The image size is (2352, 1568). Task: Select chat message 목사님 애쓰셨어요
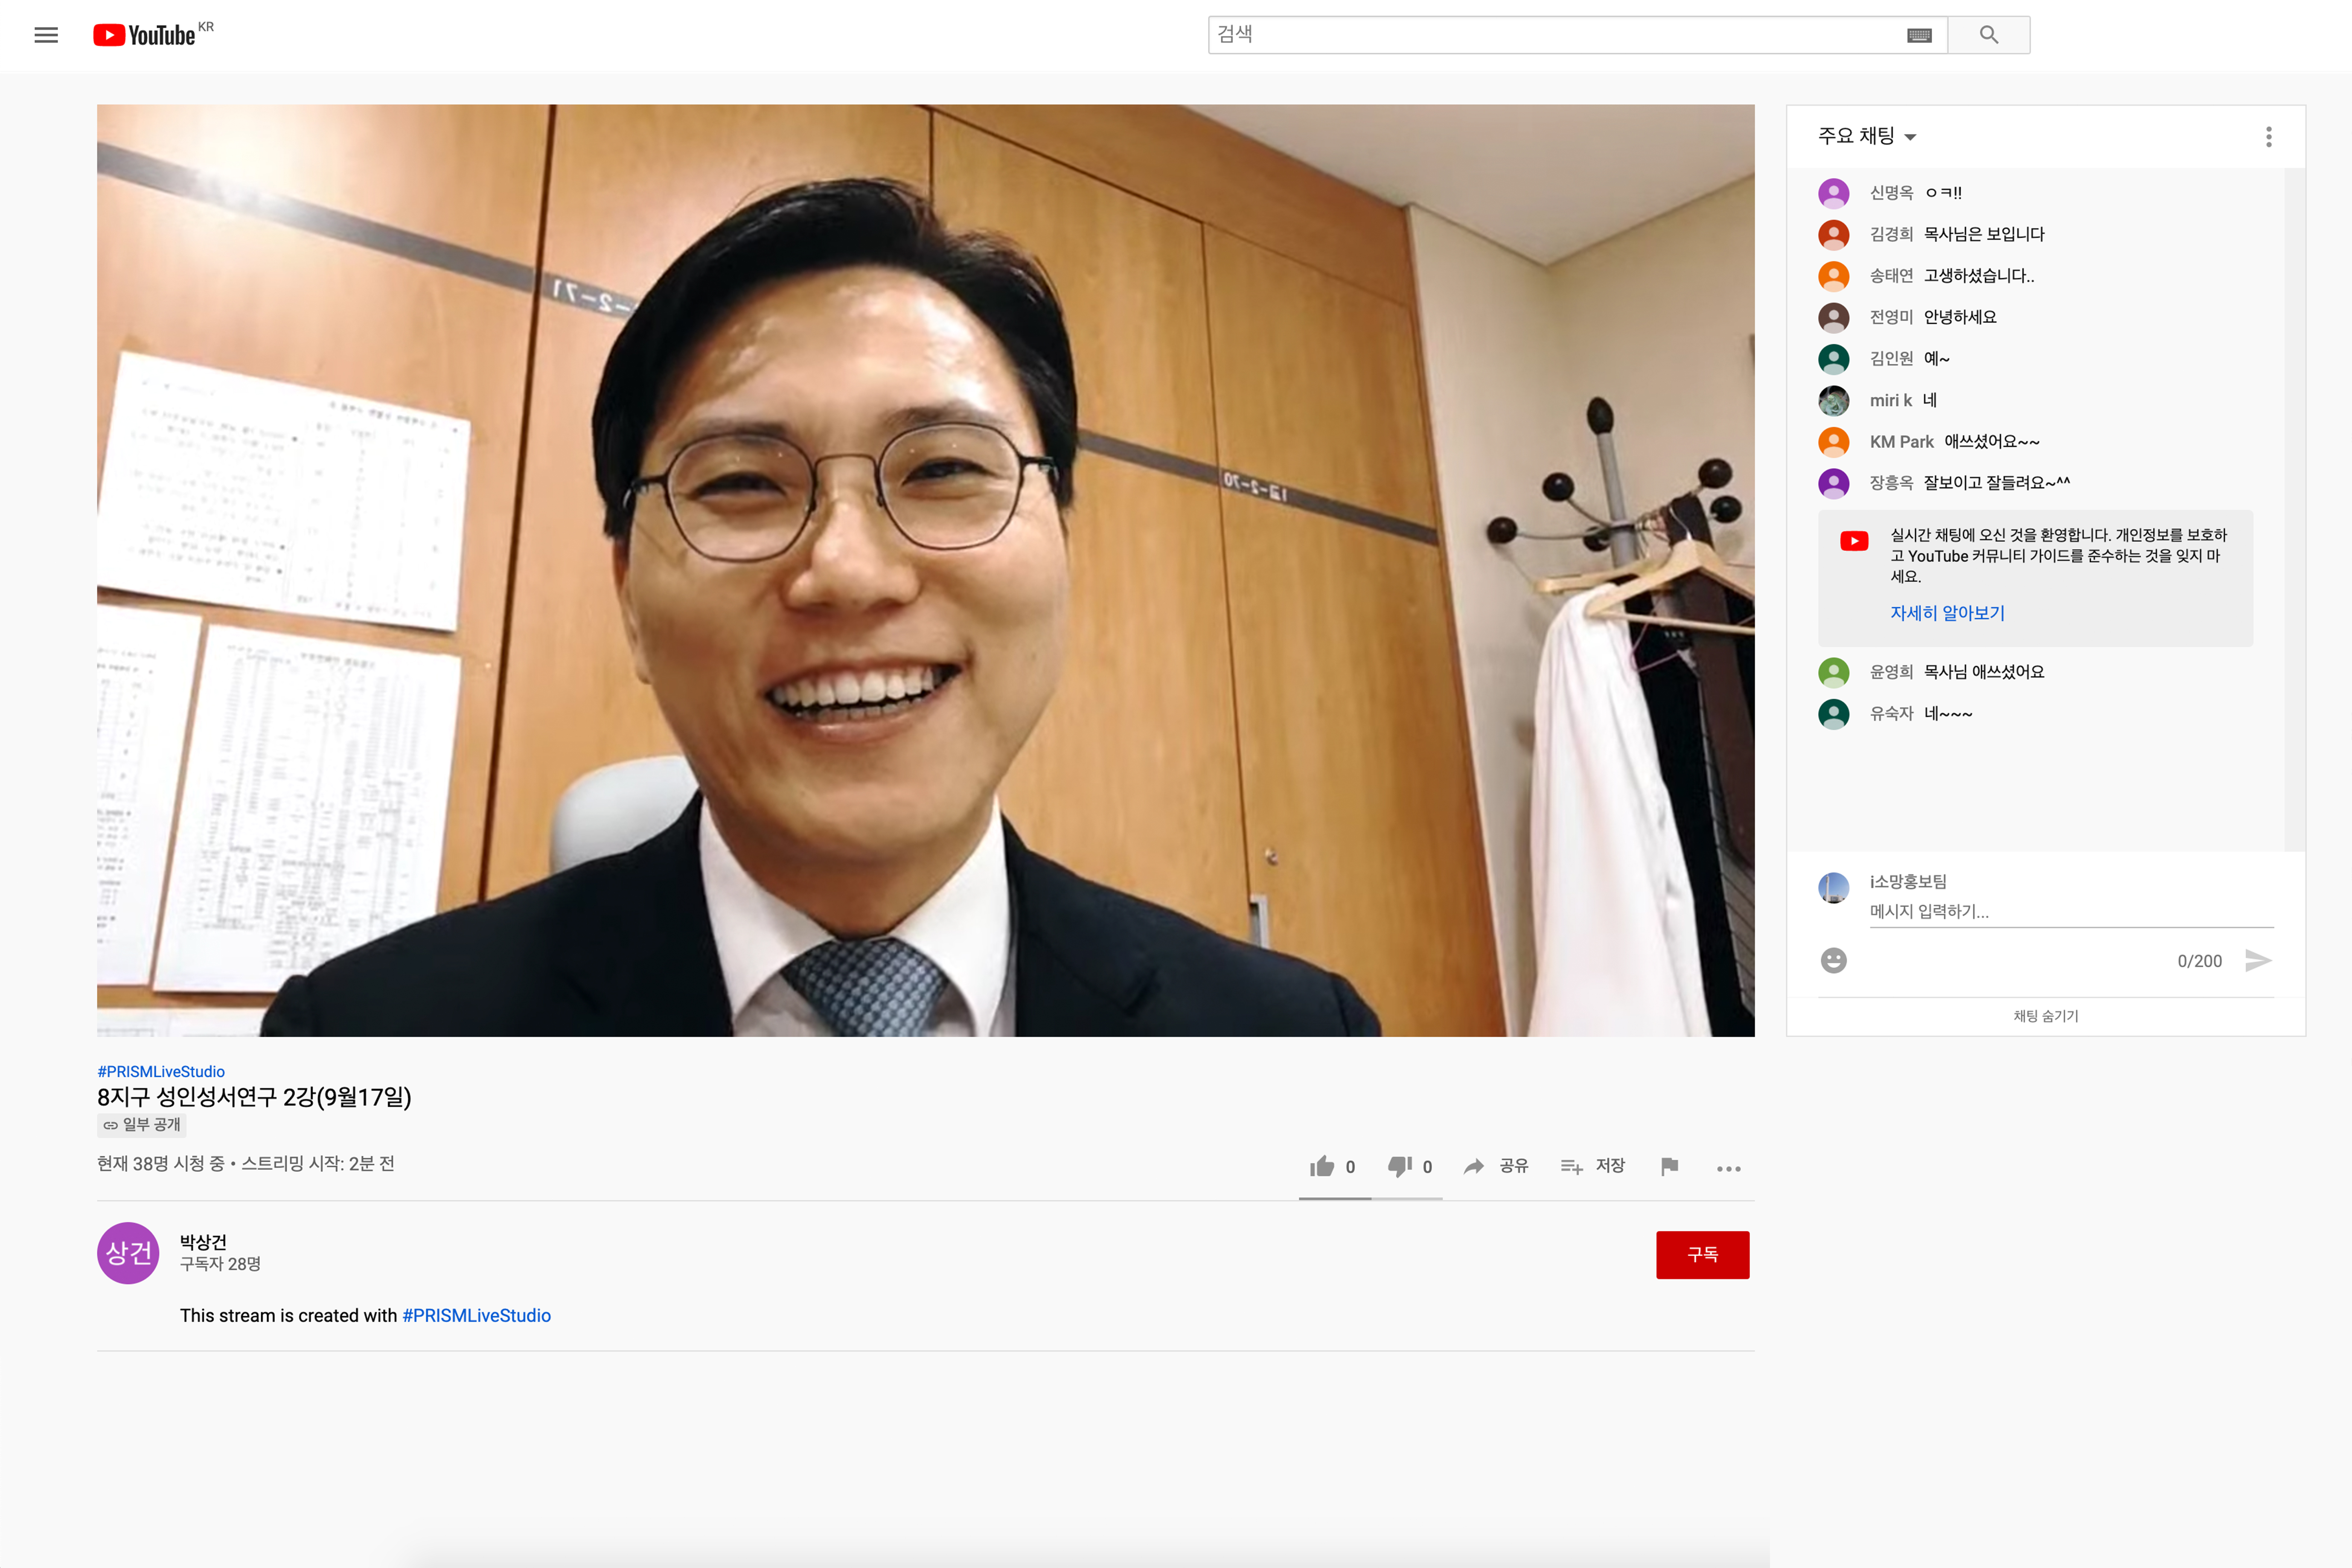(1984, 672)
